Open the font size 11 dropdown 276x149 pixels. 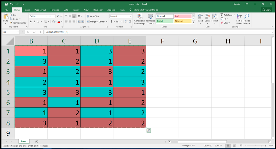pos(54,16)
